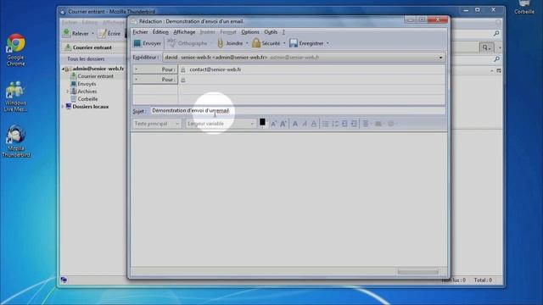Open the Enregistrer dropdown arrow

(x=327, y=43)
